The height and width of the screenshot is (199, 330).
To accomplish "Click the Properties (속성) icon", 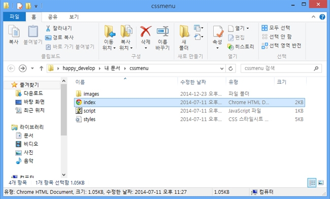I will [218, 31].
